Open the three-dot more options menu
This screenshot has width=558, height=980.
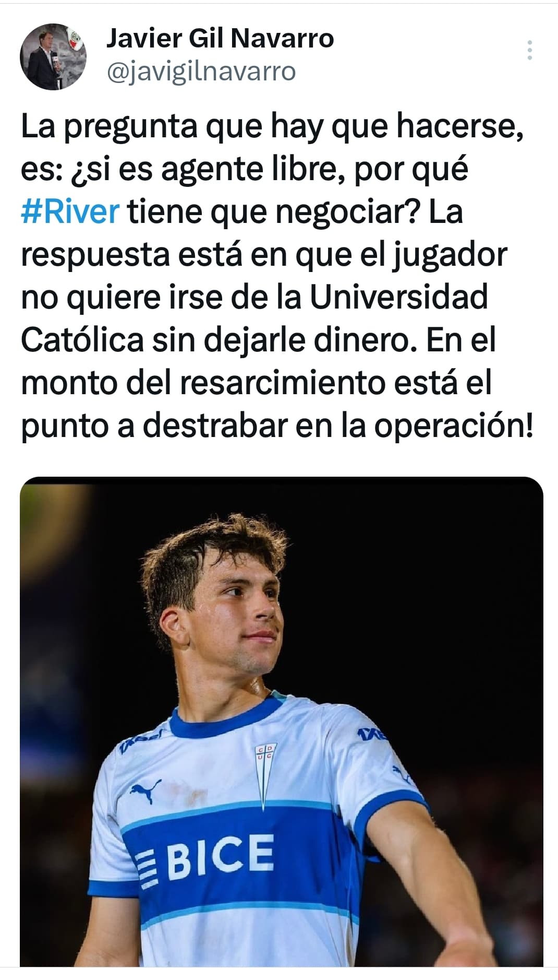click(x=530, y=50)
